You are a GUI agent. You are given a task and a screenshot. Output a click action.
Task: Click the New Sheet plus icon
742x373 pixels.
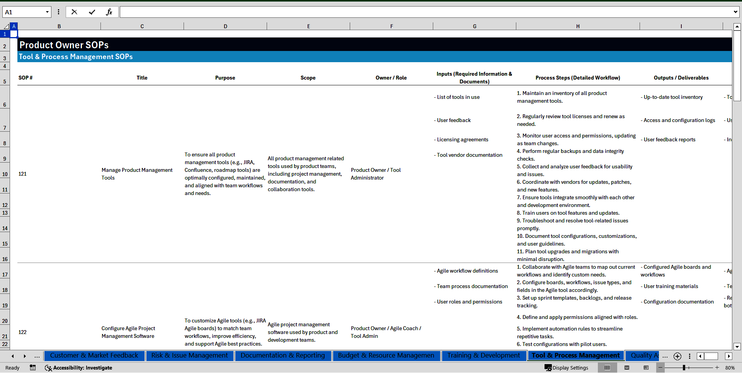677,356
